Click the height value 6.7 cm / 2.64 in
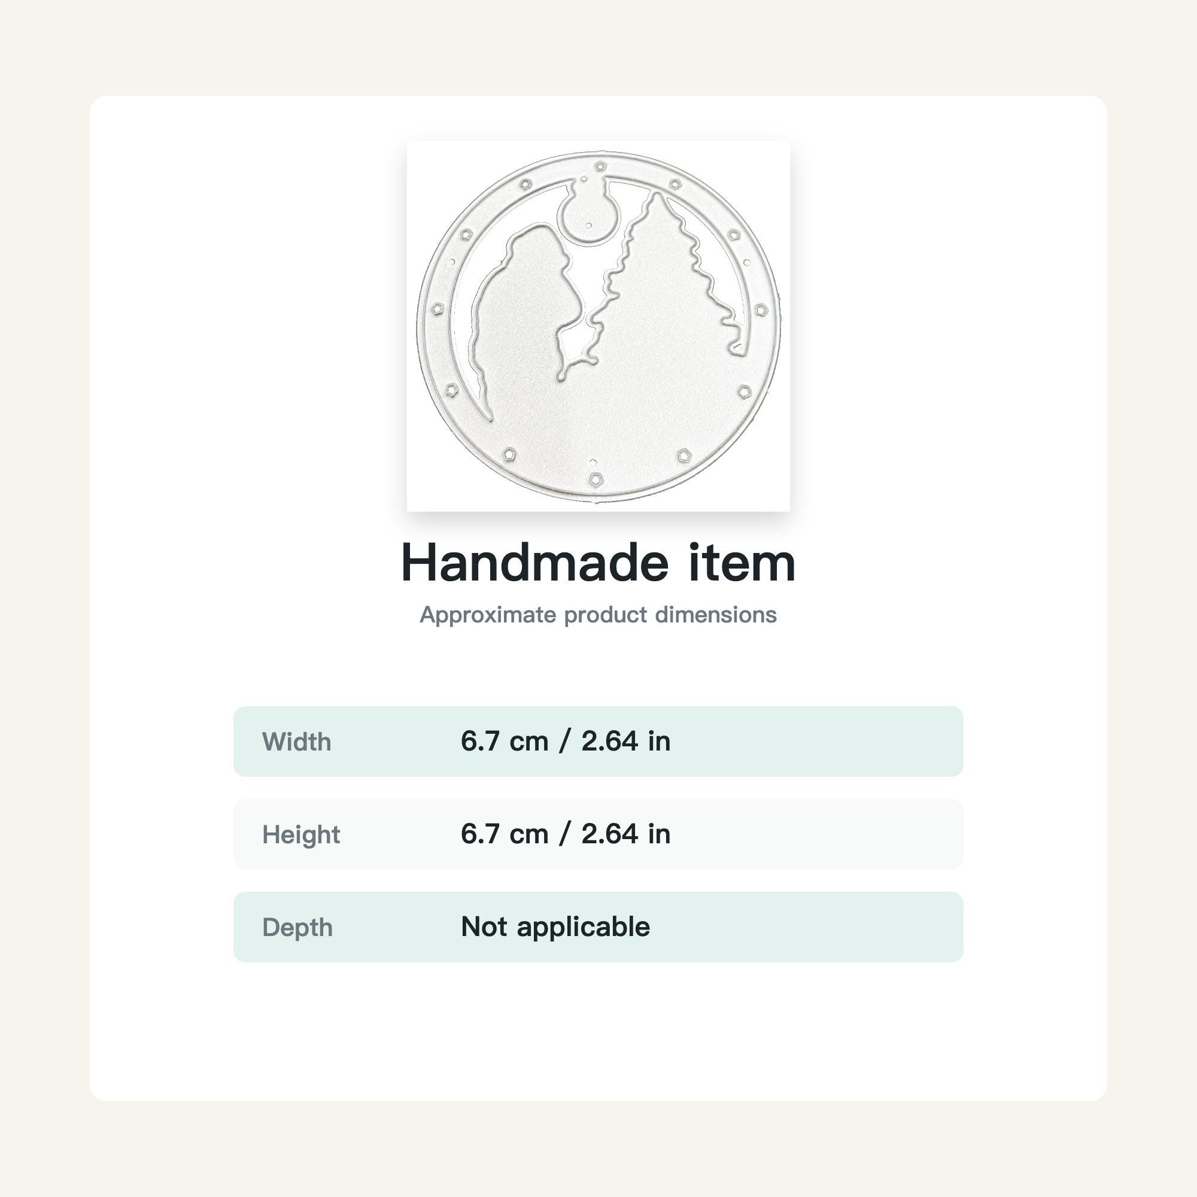Image resolution: width=1197 pixels, height=1197 pixels. 565,834
